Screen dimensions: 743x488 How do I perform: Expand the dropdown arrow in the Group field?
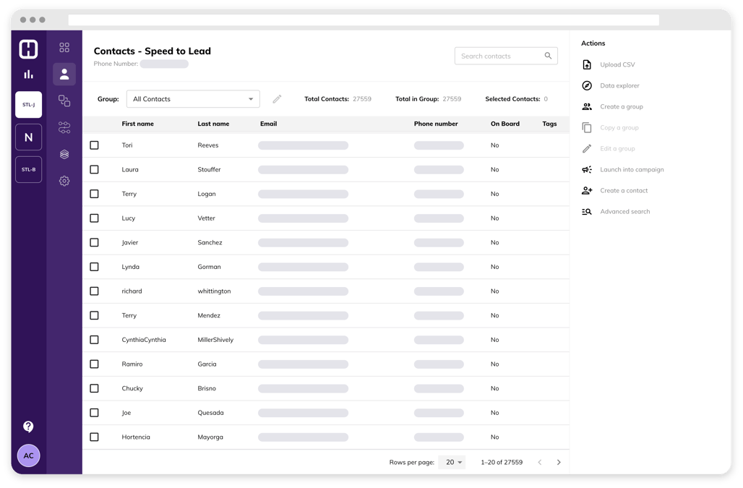[252, 98]
